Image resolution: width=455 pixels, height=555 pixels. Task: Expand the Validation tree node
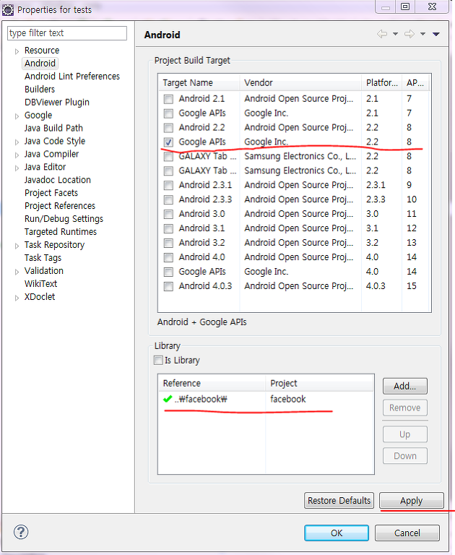(x=17, y=272)
